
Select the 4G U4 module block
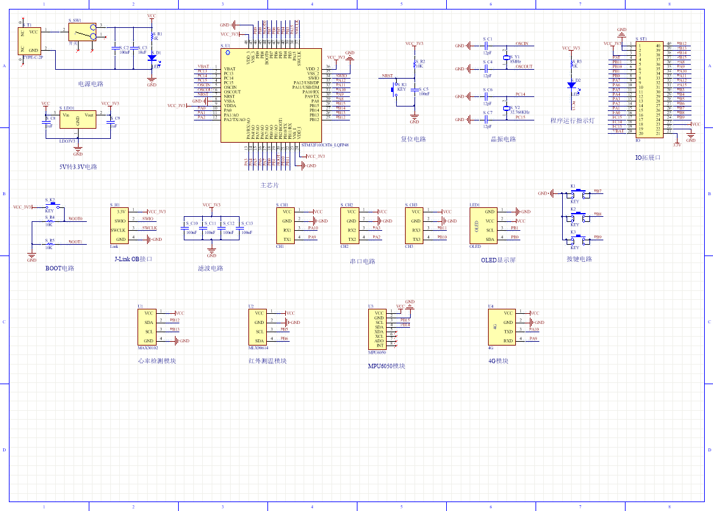click(502, 327)
